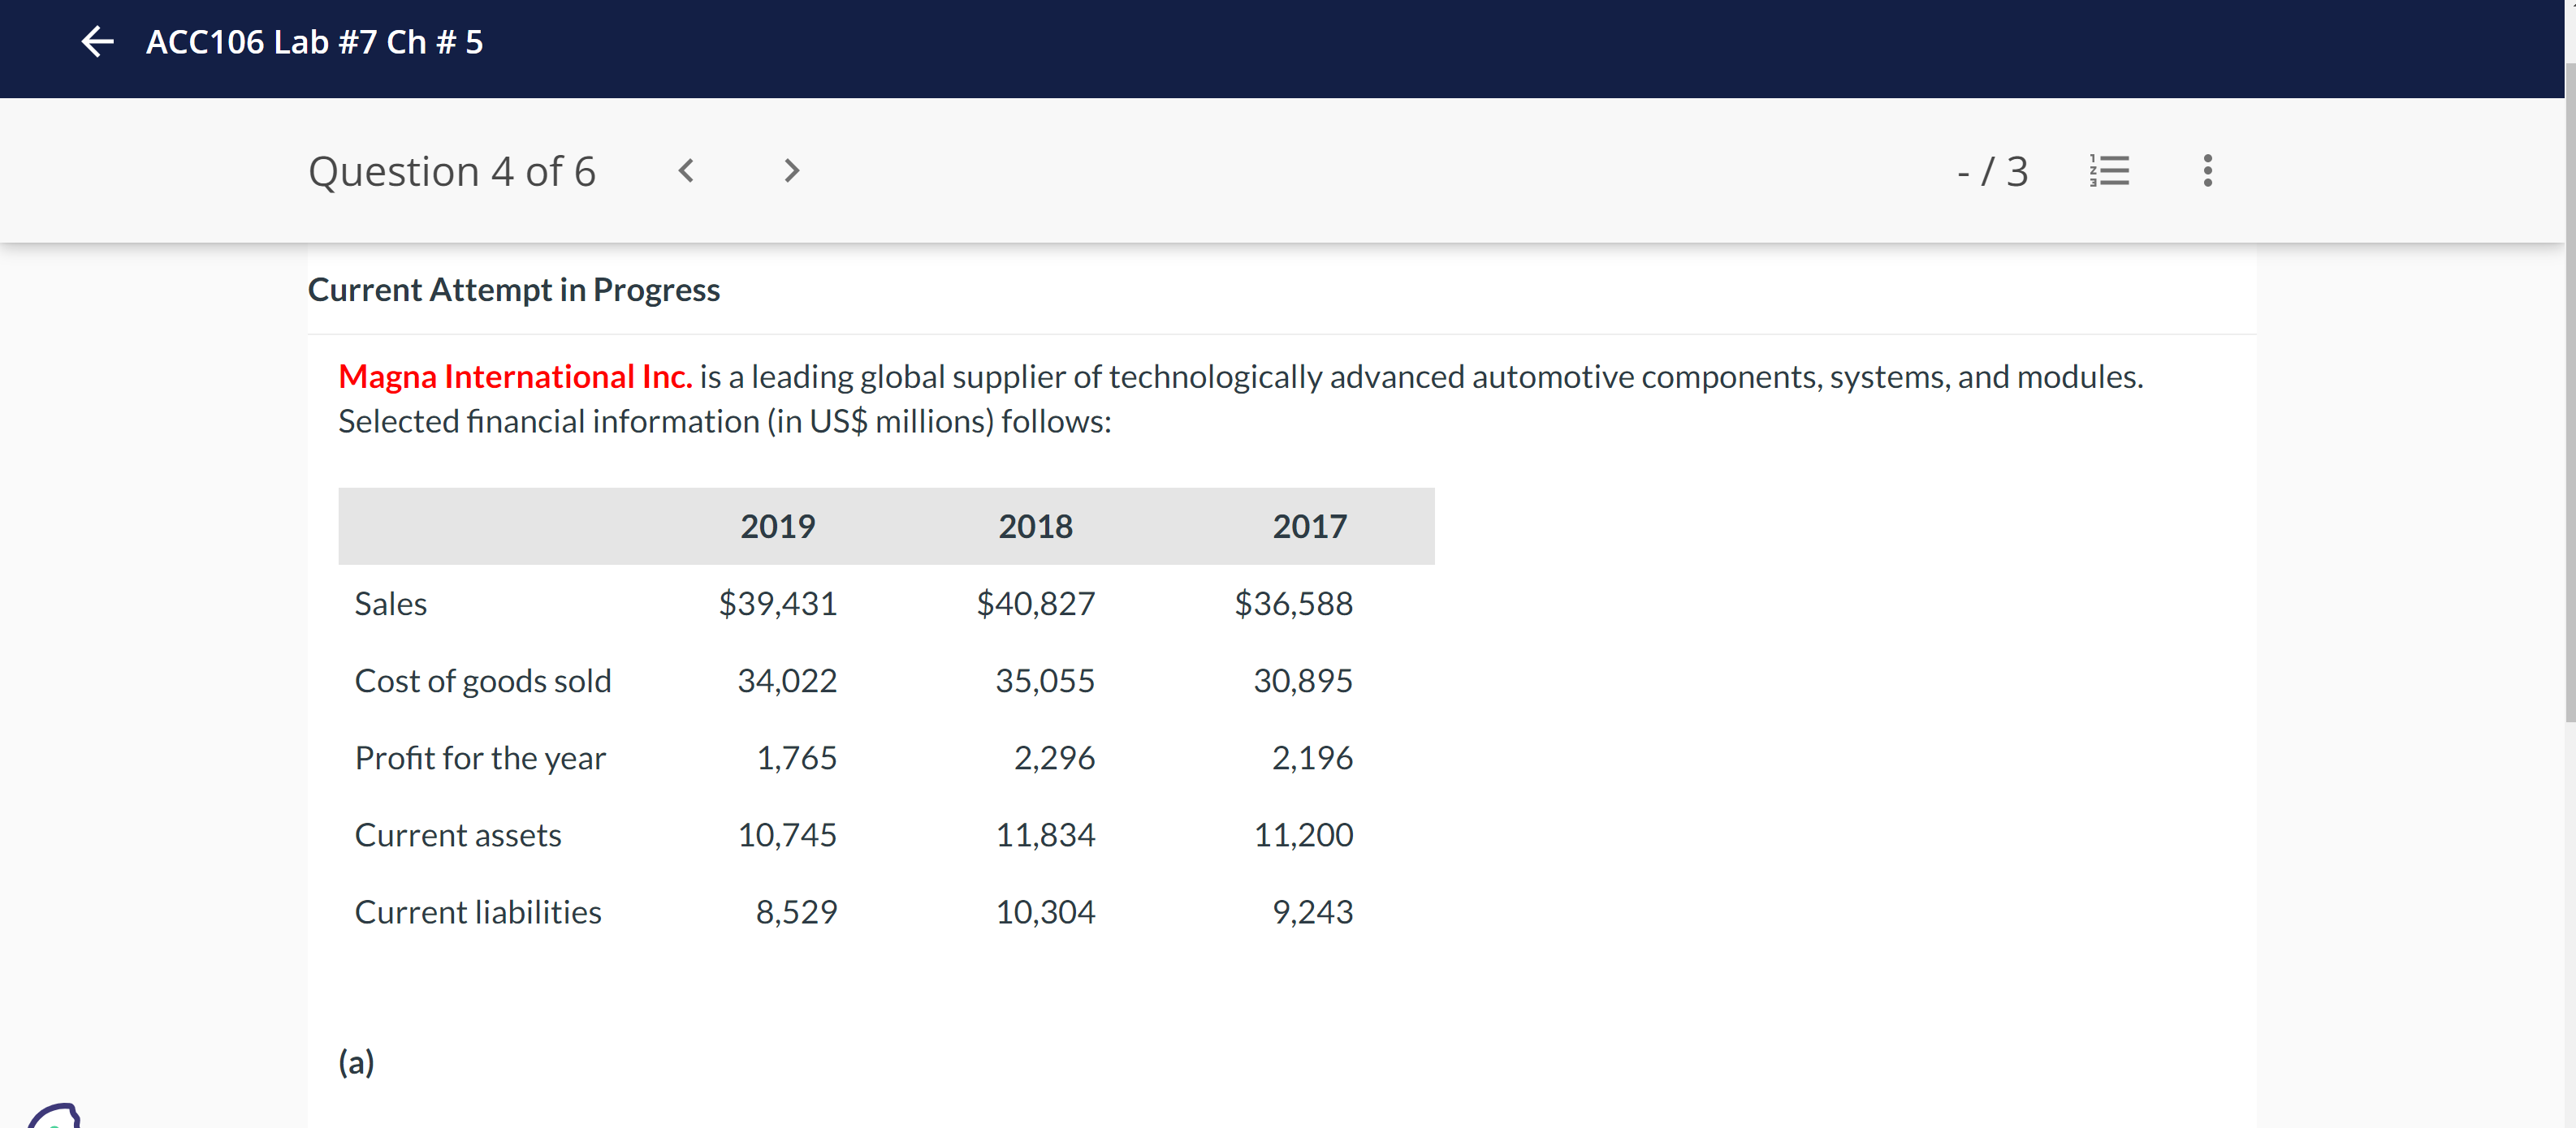
Task: Click the ACC106 Lab #7 Ch # 5 title
Action: tap(314, 42)
